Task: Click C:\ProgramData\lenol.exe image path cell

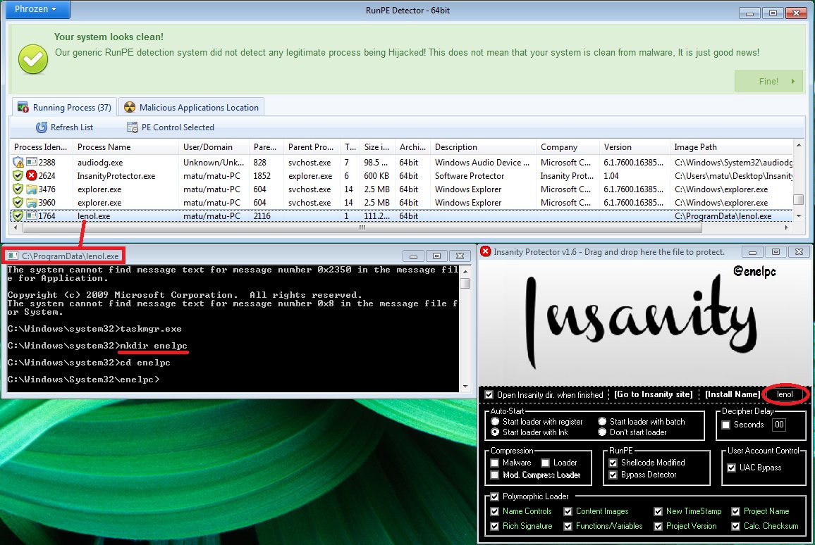Action: 723,216
